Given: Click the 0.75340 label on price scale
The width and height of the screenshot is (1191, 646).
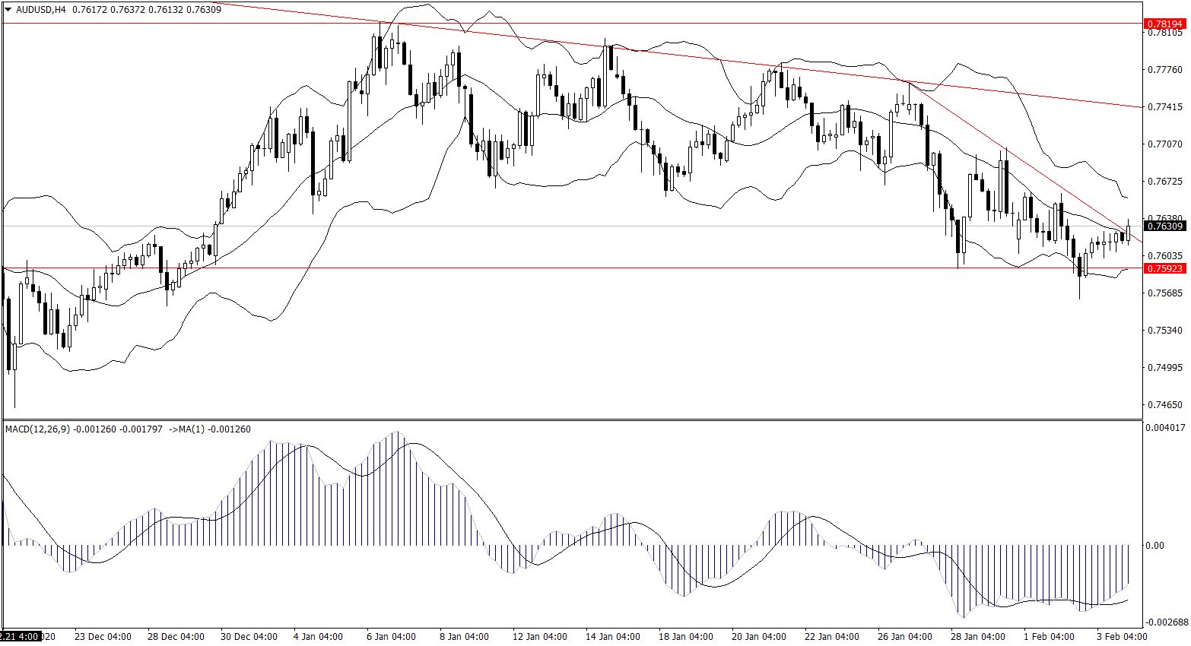Looking at the screenshot, I should 1164,331.
